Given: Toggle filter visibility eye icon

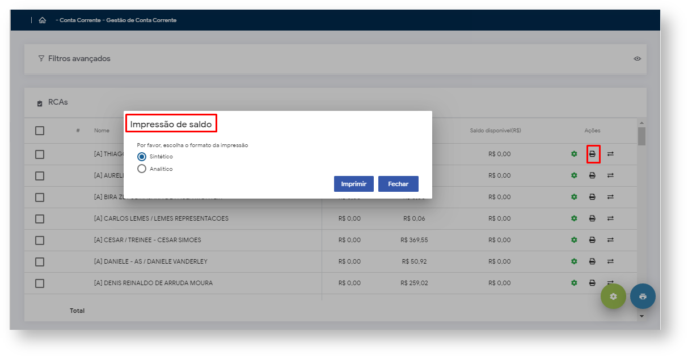Looking at the screenshot, I should pyautogui.click(x=638, y=59).
